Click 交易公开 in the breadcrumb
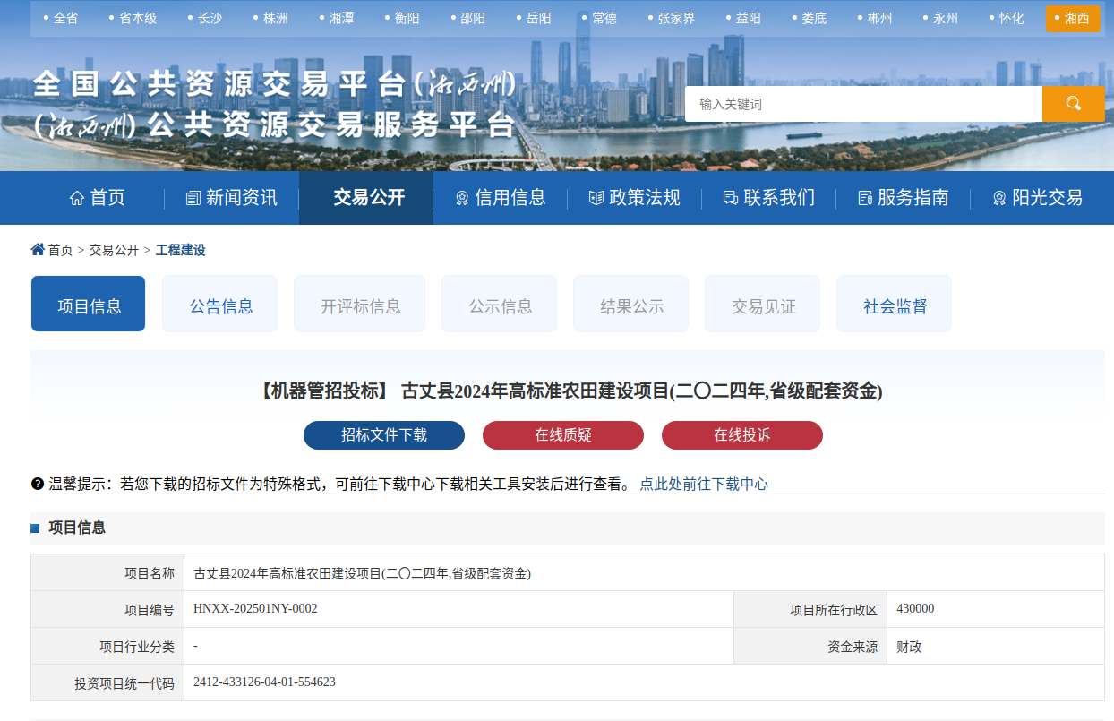Screen dimensions: 1114x721 pos(114,250)
